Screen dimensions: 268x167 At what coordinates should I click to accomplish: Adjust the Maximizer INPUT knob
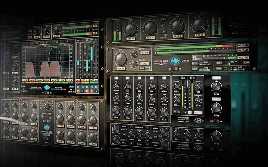click(x=131, y=29)
